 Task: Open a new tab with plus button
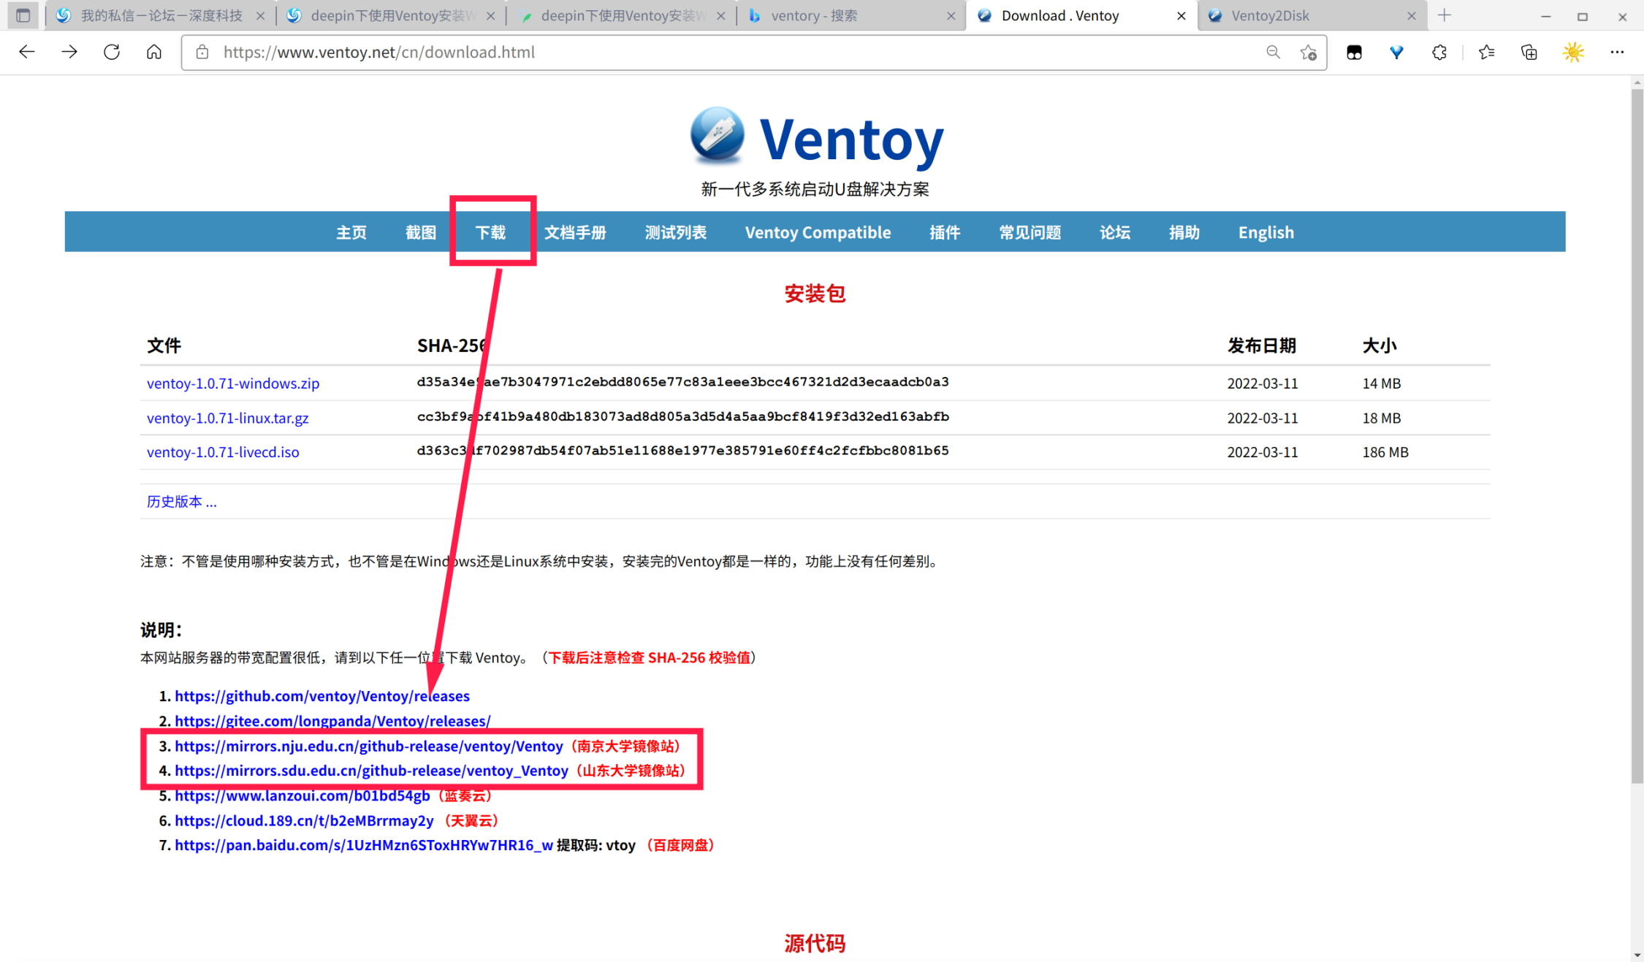coord(1444,15)
